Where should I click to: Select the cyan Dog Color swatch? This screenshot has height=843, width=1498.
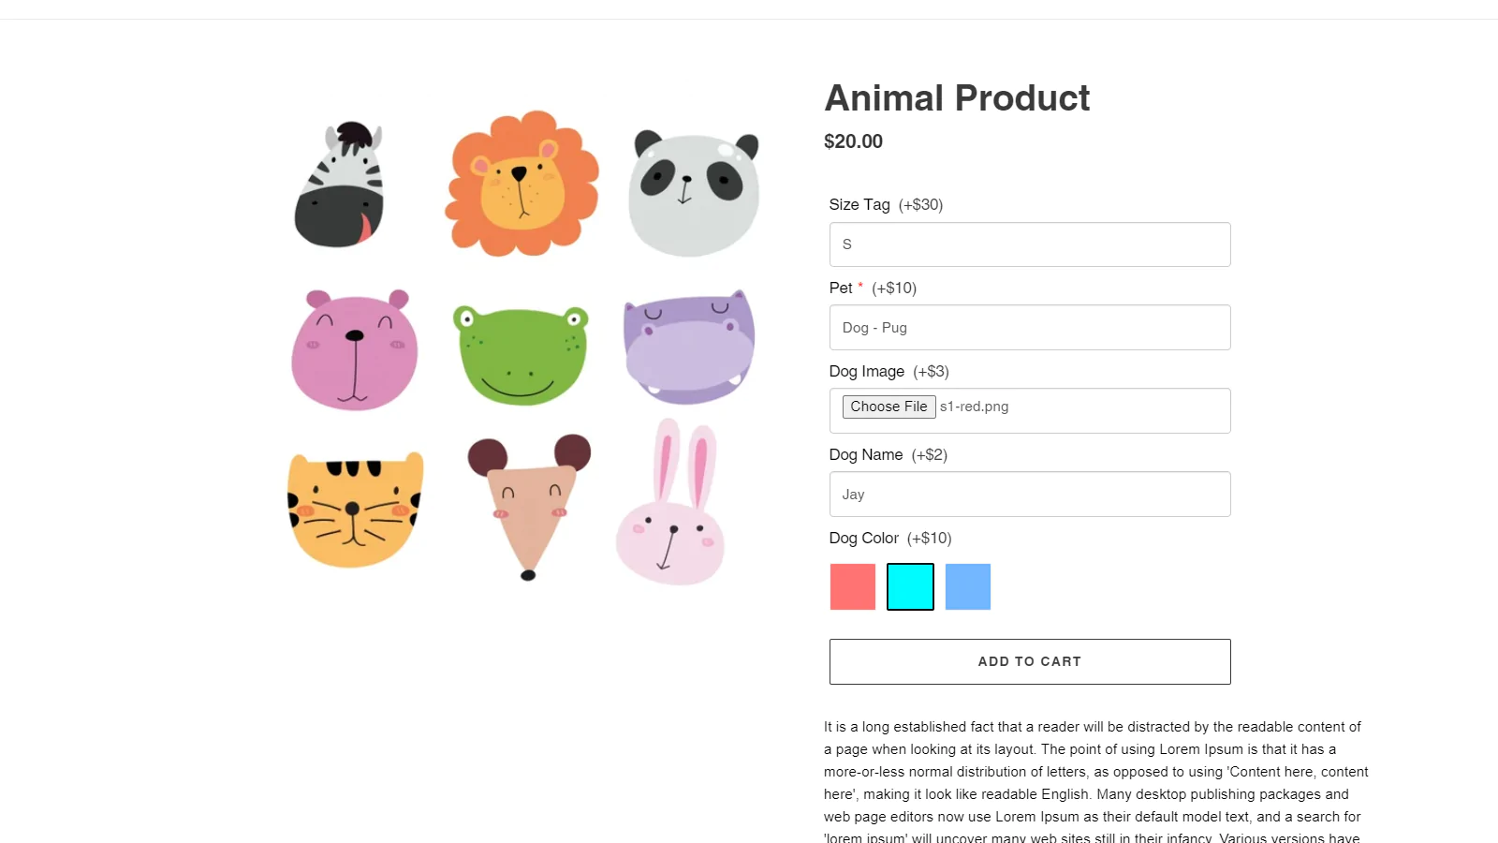click(x=910, y=586)
